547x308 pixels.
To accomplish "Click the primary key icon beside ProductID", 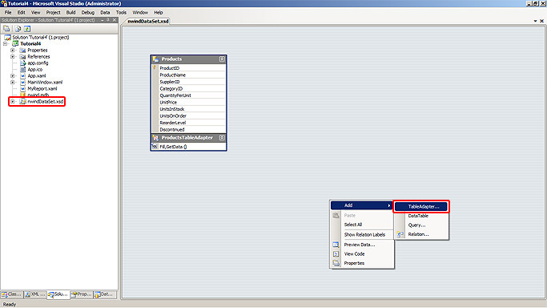I will point(155,67).
